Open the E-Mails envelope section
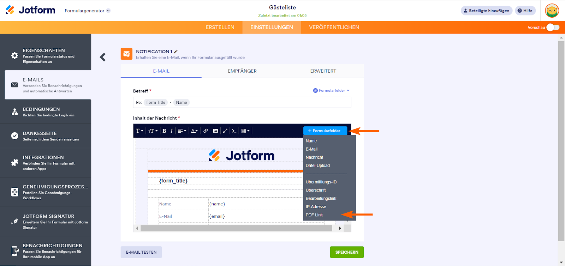Screen dimensions: 565x266 coord(48,85)
